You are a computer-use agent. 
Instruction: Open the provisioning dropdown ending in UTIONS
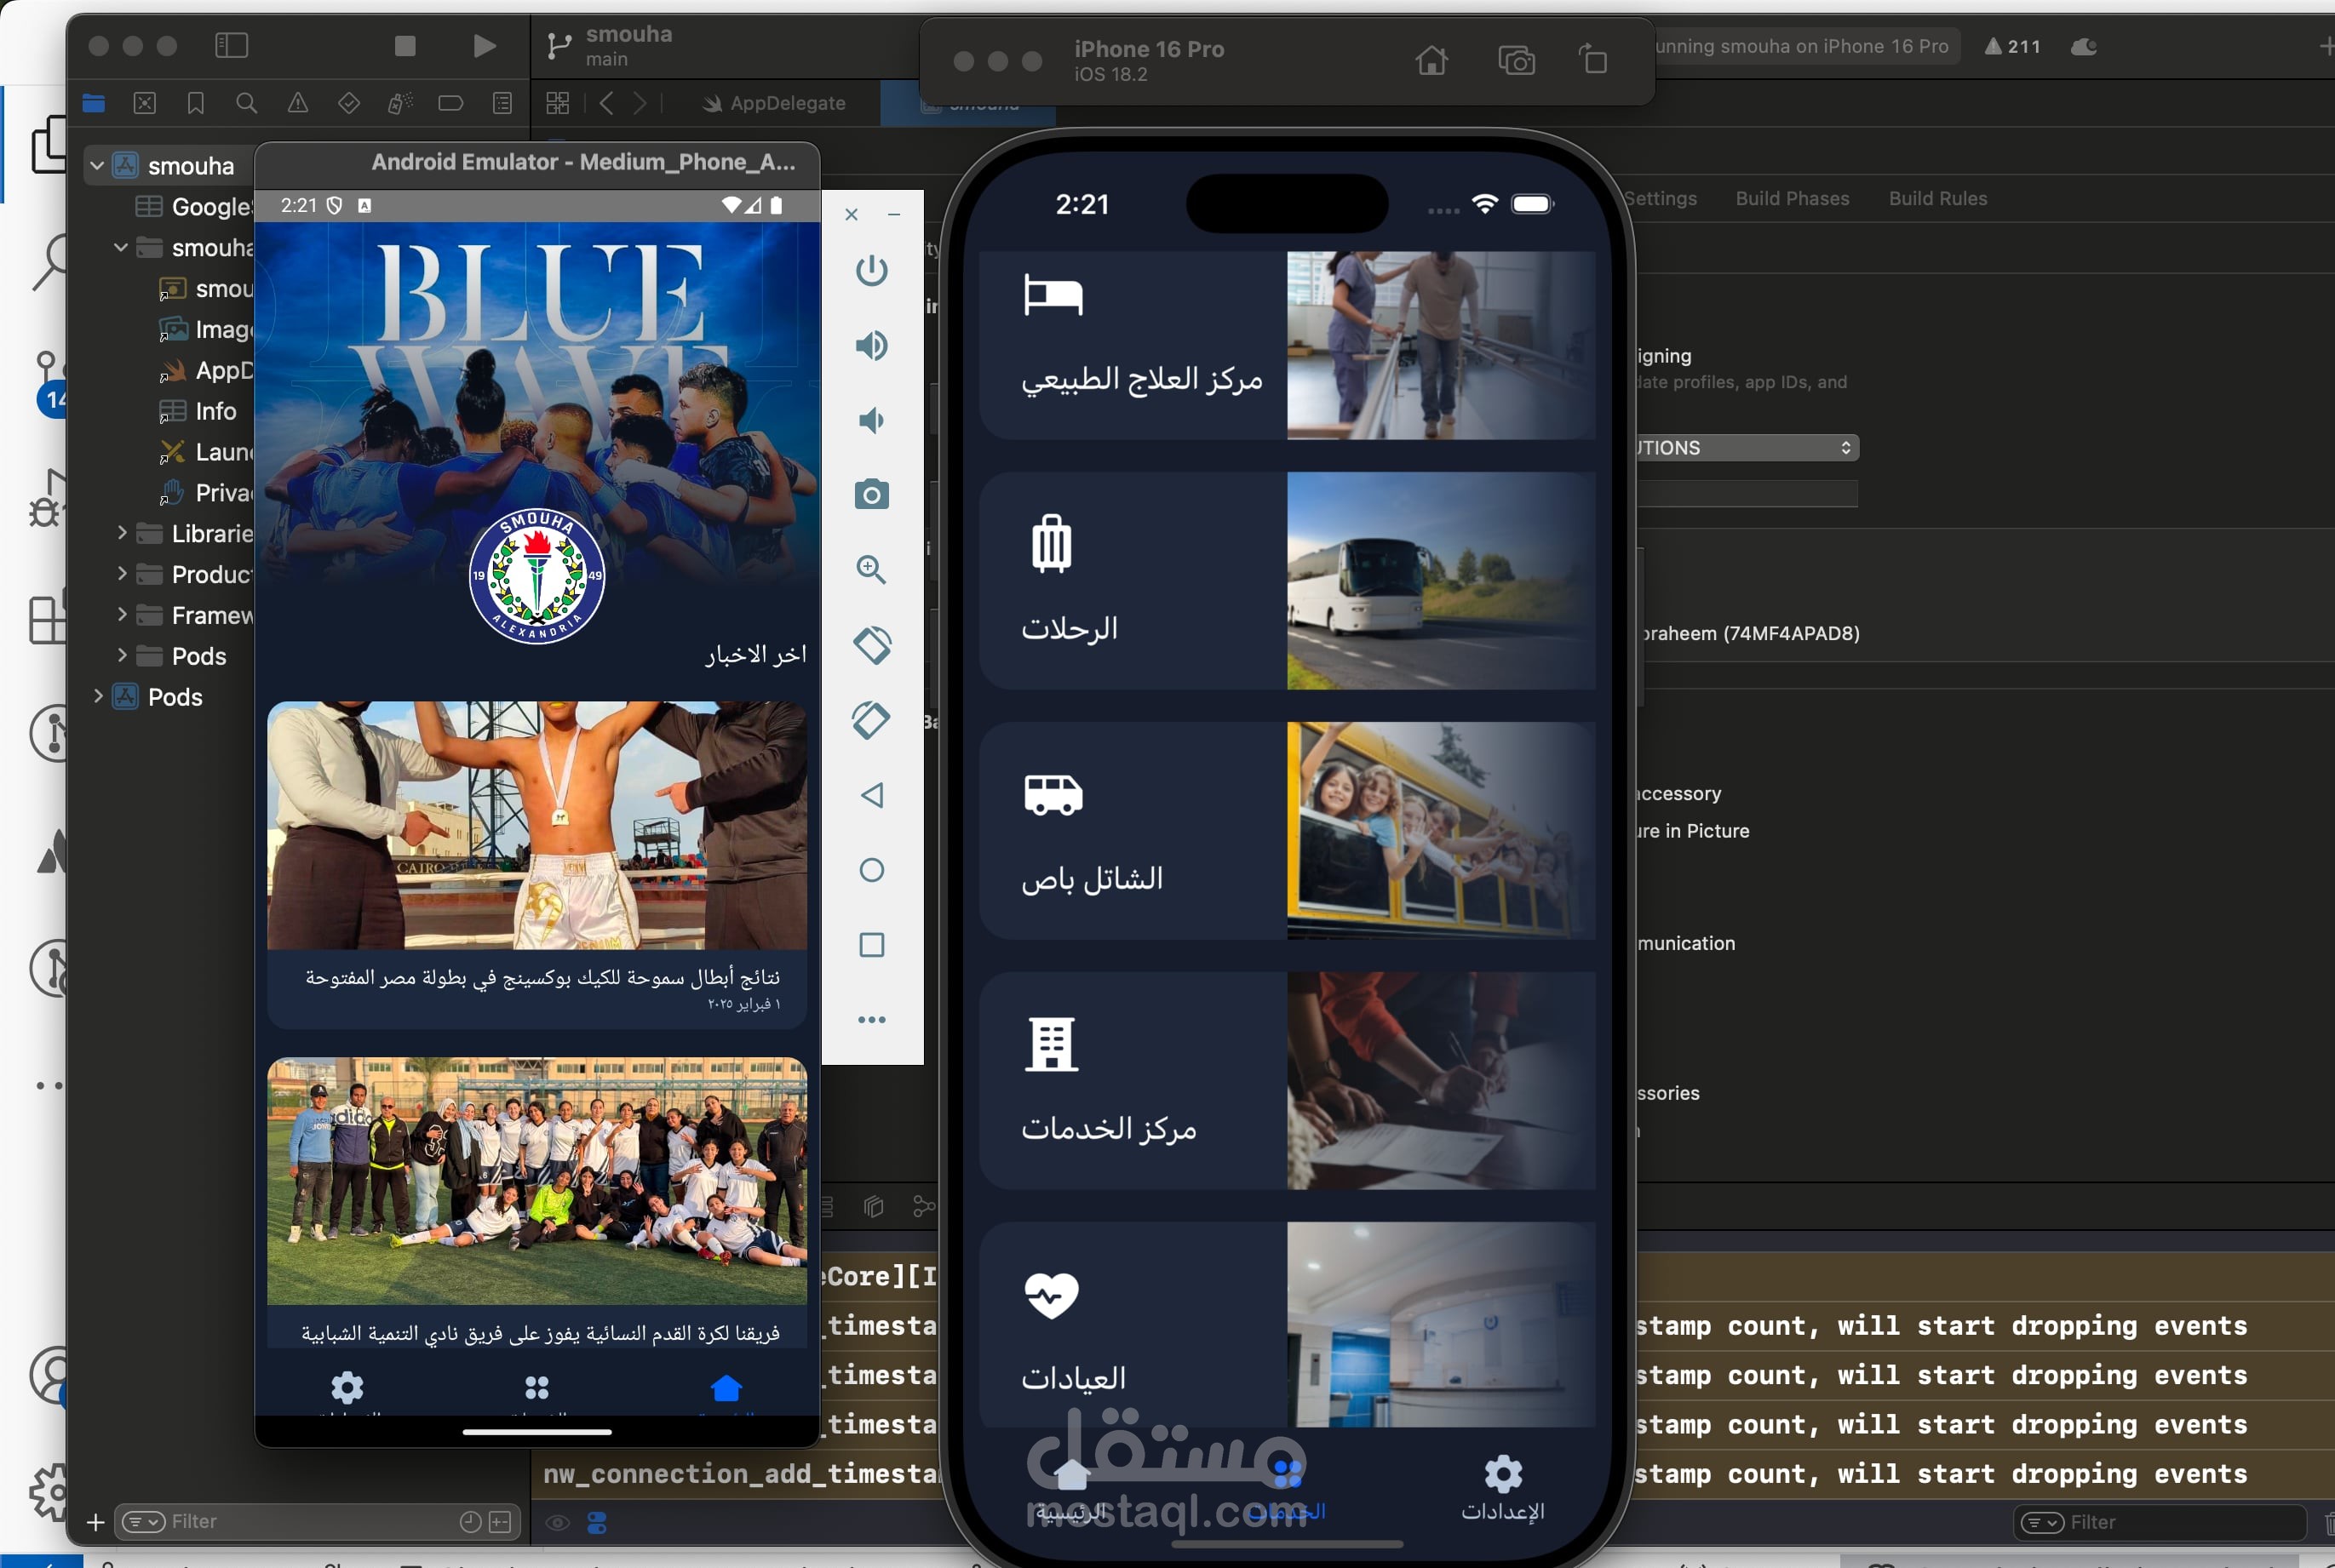point(1747,447)
